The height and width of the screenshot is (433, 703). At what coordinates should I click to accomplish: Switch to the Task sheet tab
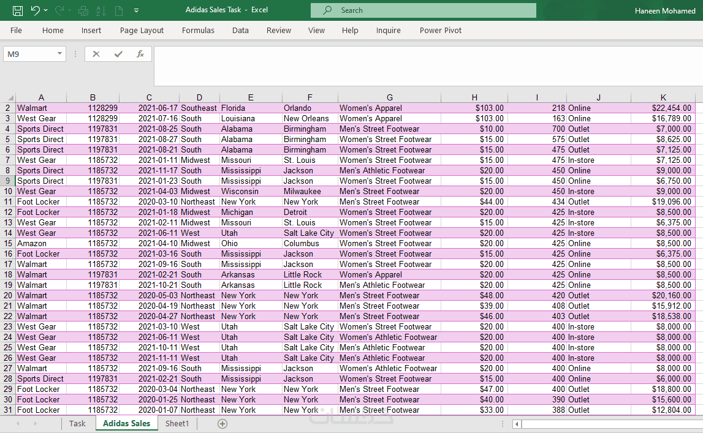(77, 424)
